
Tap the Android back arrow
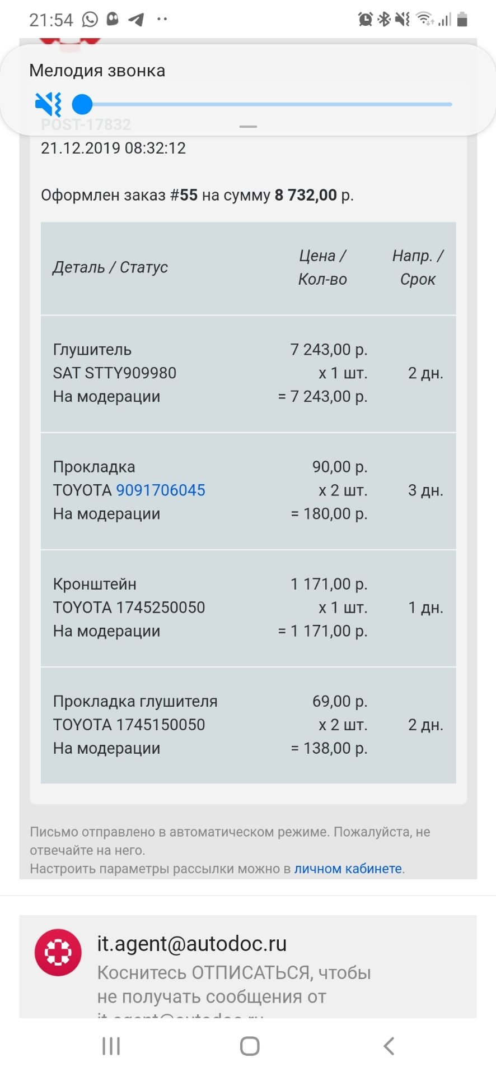pos(389,1046)
